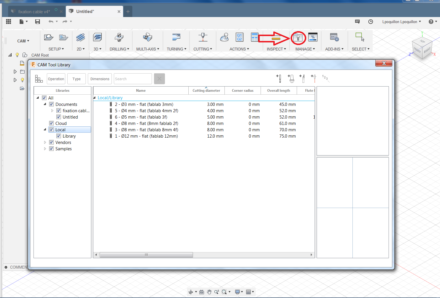The width and height of the screenshot is (440, 298).
Task: Open the CAM workspace dropdown
Action: pyautogui.click(x=23, y=41)
